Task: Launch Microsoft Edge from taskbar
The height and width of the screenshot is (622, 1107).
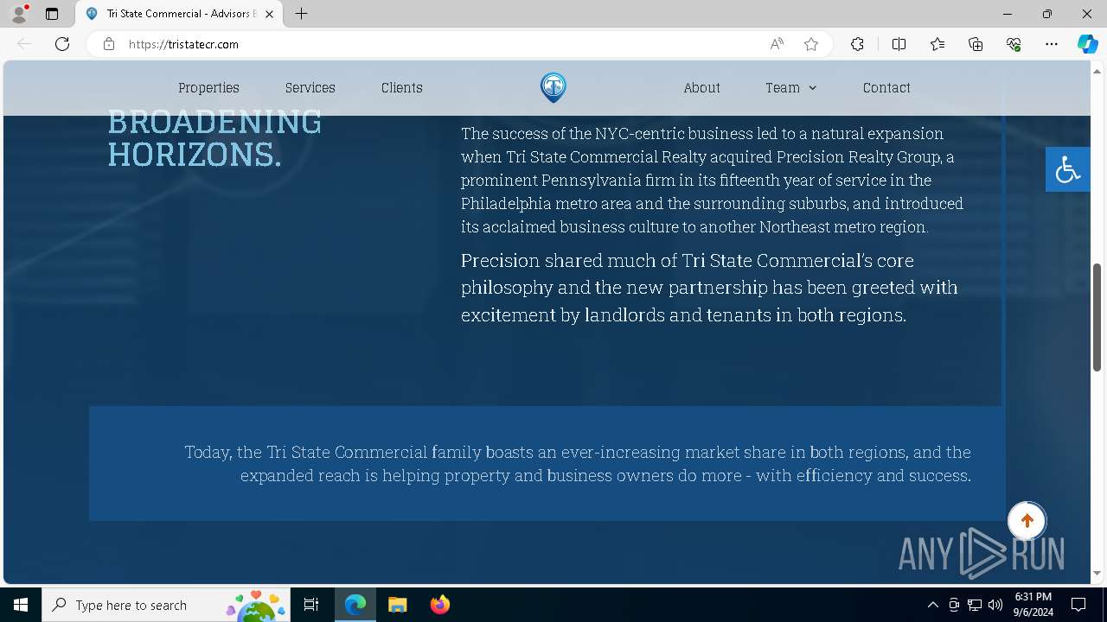Action: (355, 605)
